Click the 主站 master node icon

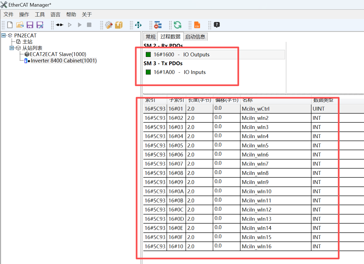tap(18, 42)
